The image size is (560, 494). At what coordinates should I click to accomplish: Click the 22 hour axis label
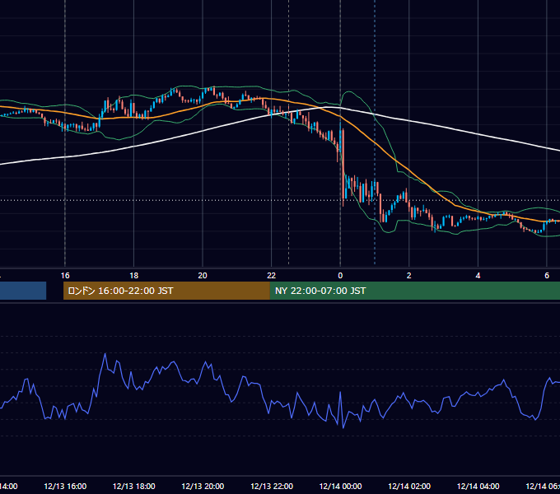[272, 276]
